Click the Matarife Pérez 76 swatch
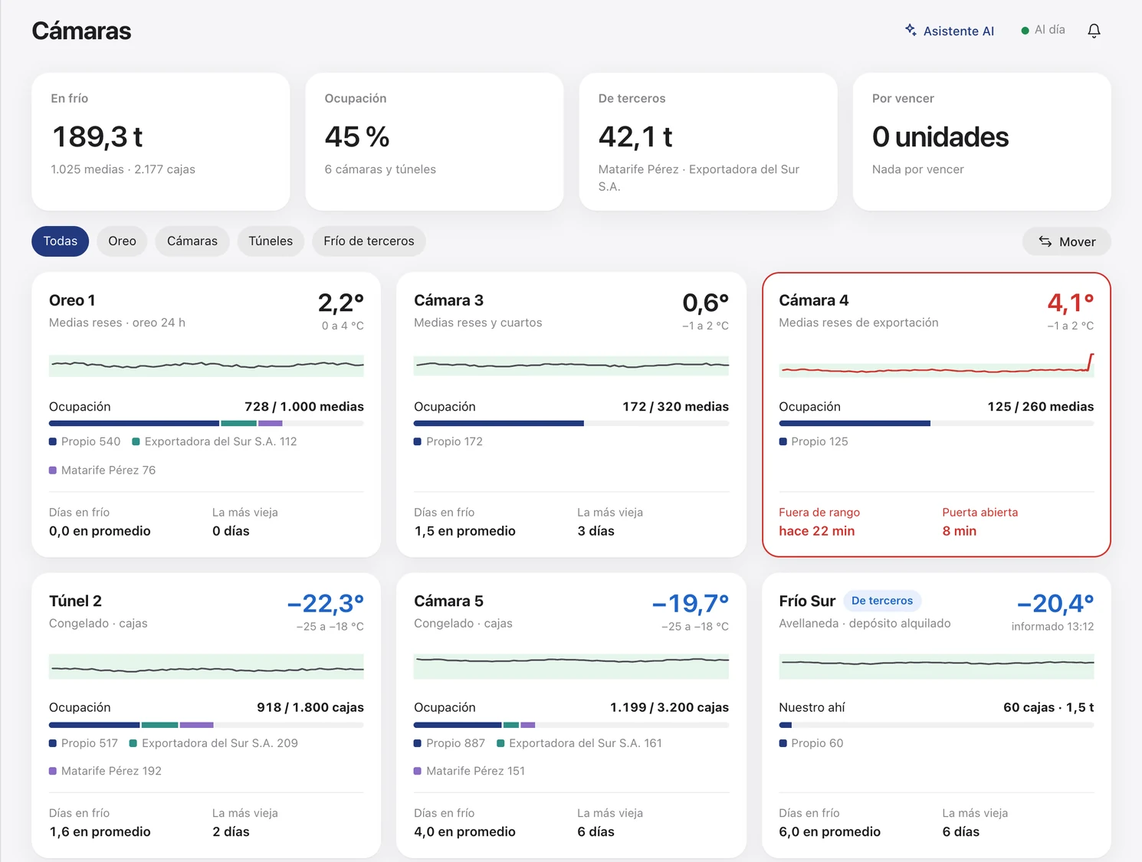This screenshot has height=862, width=1142. (53, 470)
